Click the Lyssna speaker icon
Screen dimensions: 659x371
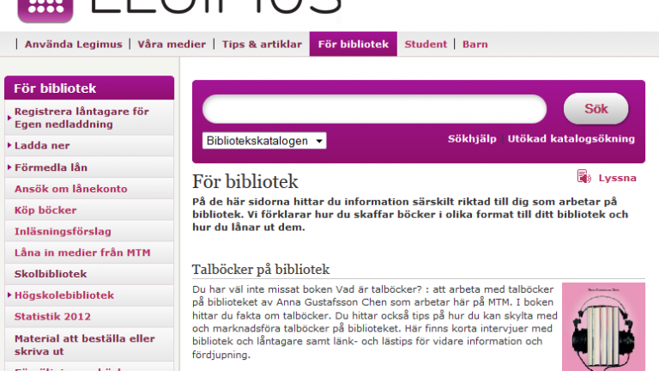pos(583,177)
